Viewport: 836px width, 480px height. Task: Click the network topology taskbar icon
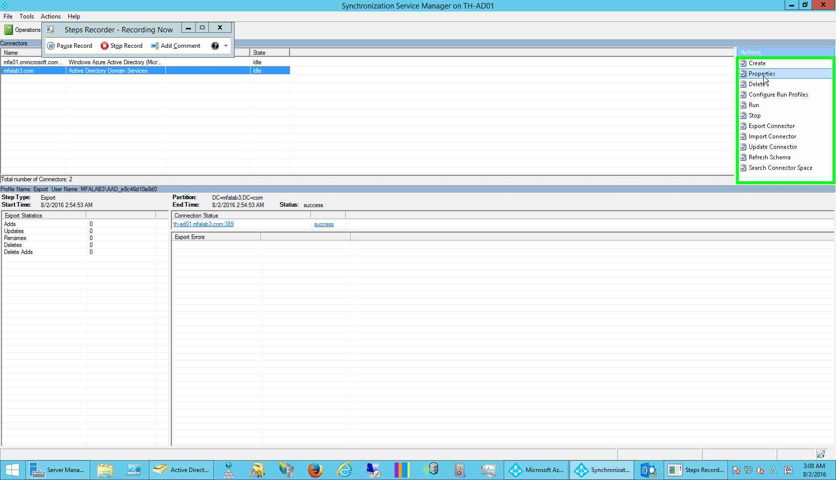[229, 470]
